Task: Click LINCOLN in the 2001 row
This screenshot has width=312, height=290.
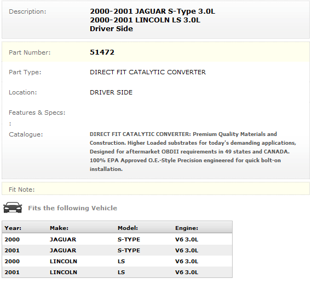Action: [x=63, y=272]
